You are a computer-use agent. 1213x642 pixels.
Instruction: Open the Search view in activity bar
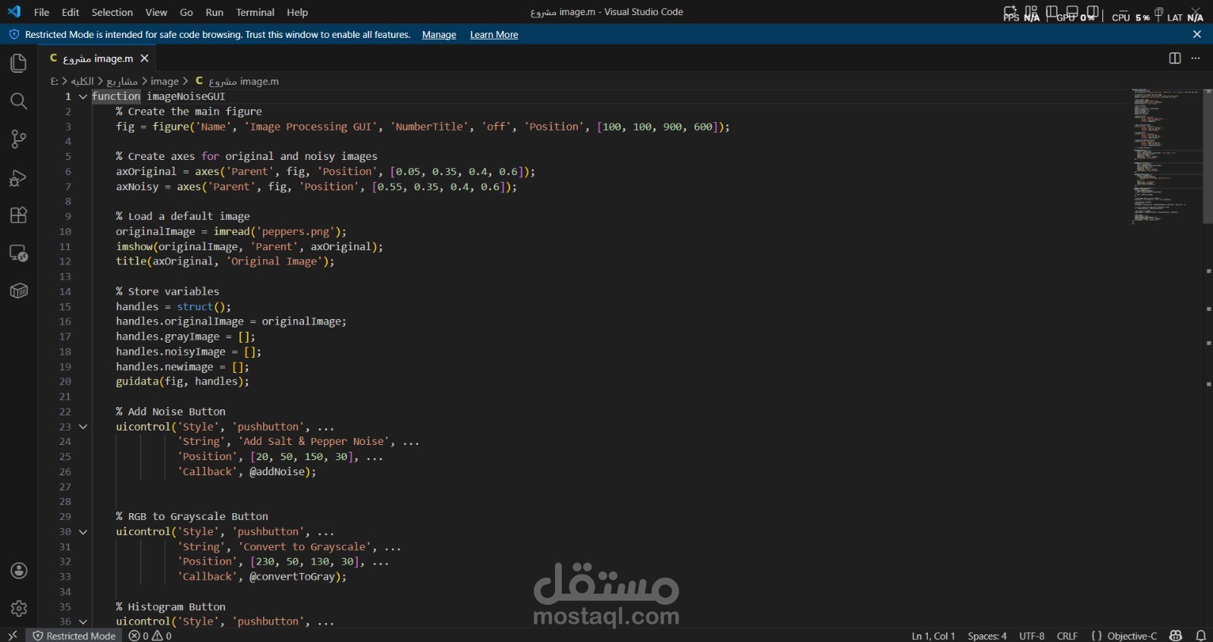coord(18,101)
